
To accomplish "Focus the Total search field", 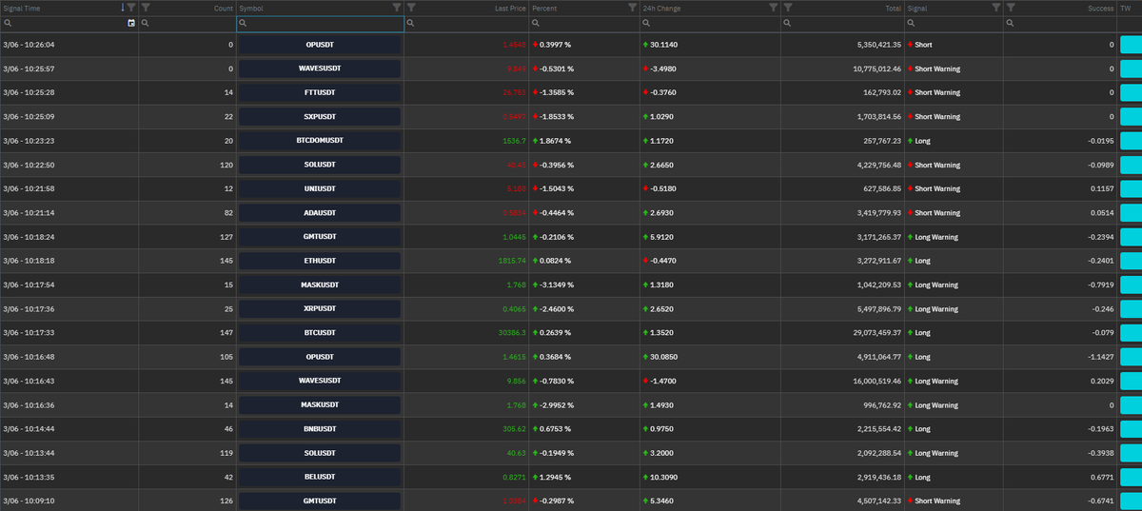I will click(842, 23).
